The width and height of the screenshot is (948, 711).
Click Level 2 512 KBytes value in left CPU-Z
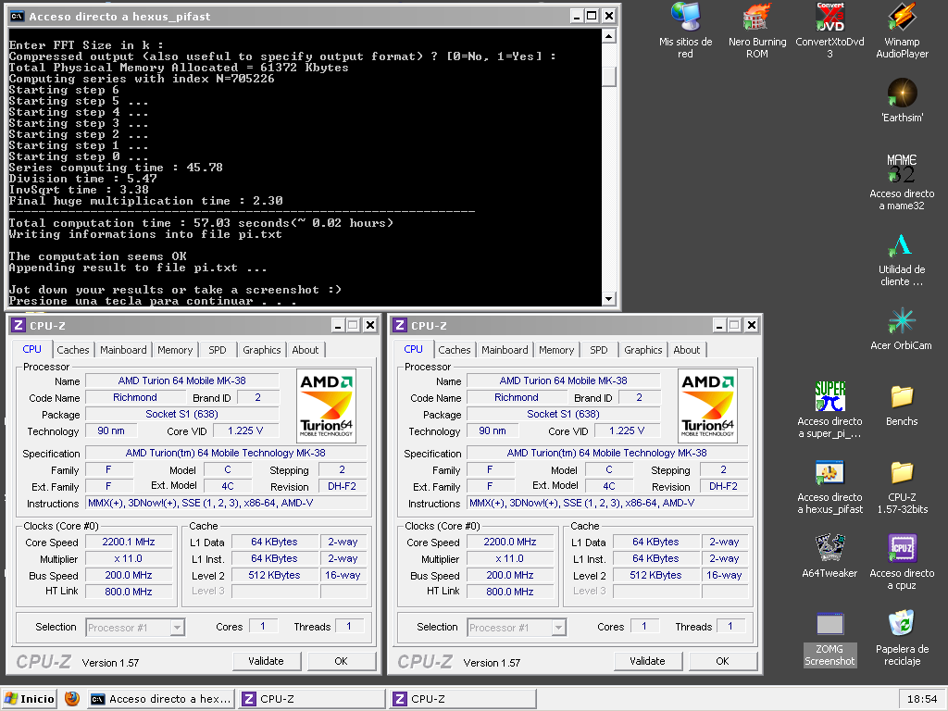click(x=274, y=576)
